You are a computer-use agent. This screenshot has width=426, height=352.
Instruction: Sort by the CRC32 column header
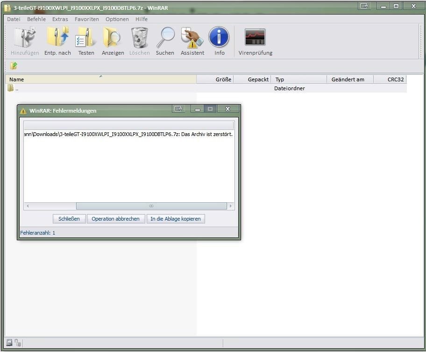[x=390, y=79]
